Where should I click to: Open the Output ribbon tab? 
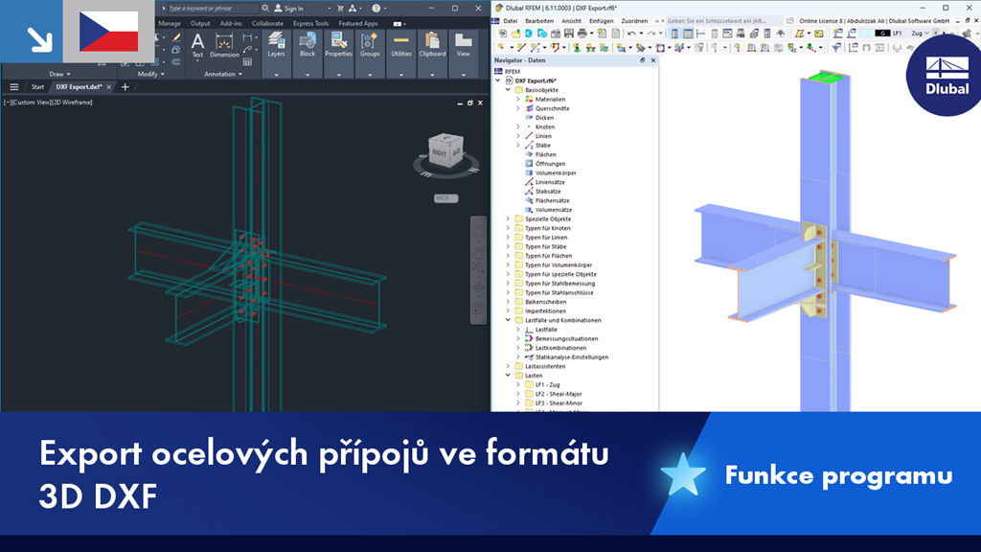pyautogui.click(x=200, y=23)
